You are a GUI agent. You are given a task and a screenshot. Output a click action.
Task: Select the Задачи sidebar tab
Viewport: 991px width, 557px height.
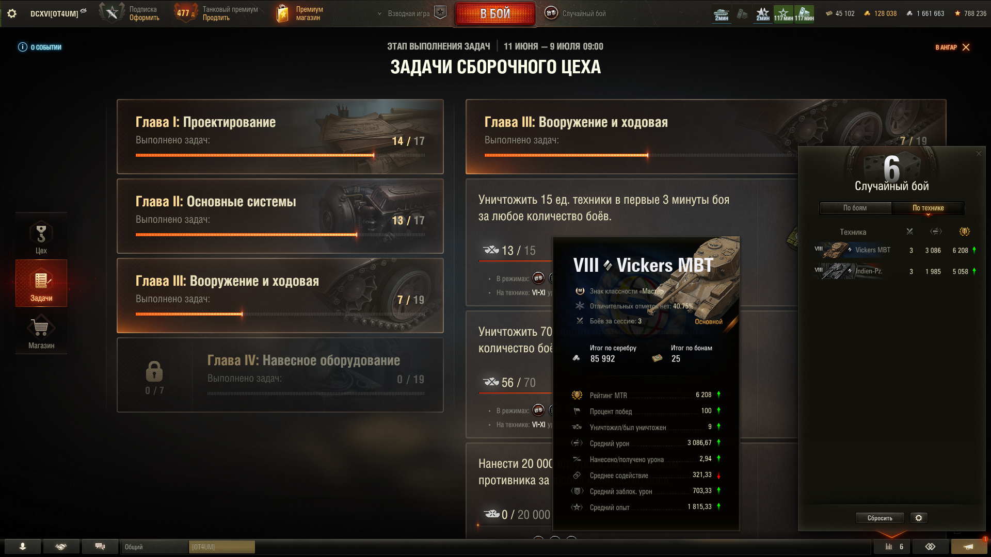(x=41, y=283)
